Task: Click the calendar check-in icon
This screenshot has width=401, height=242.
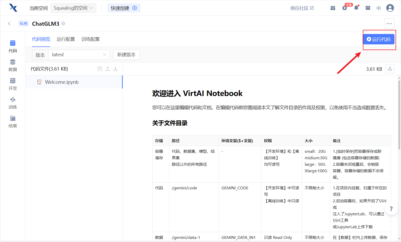Action: click(x=333, y=8)
